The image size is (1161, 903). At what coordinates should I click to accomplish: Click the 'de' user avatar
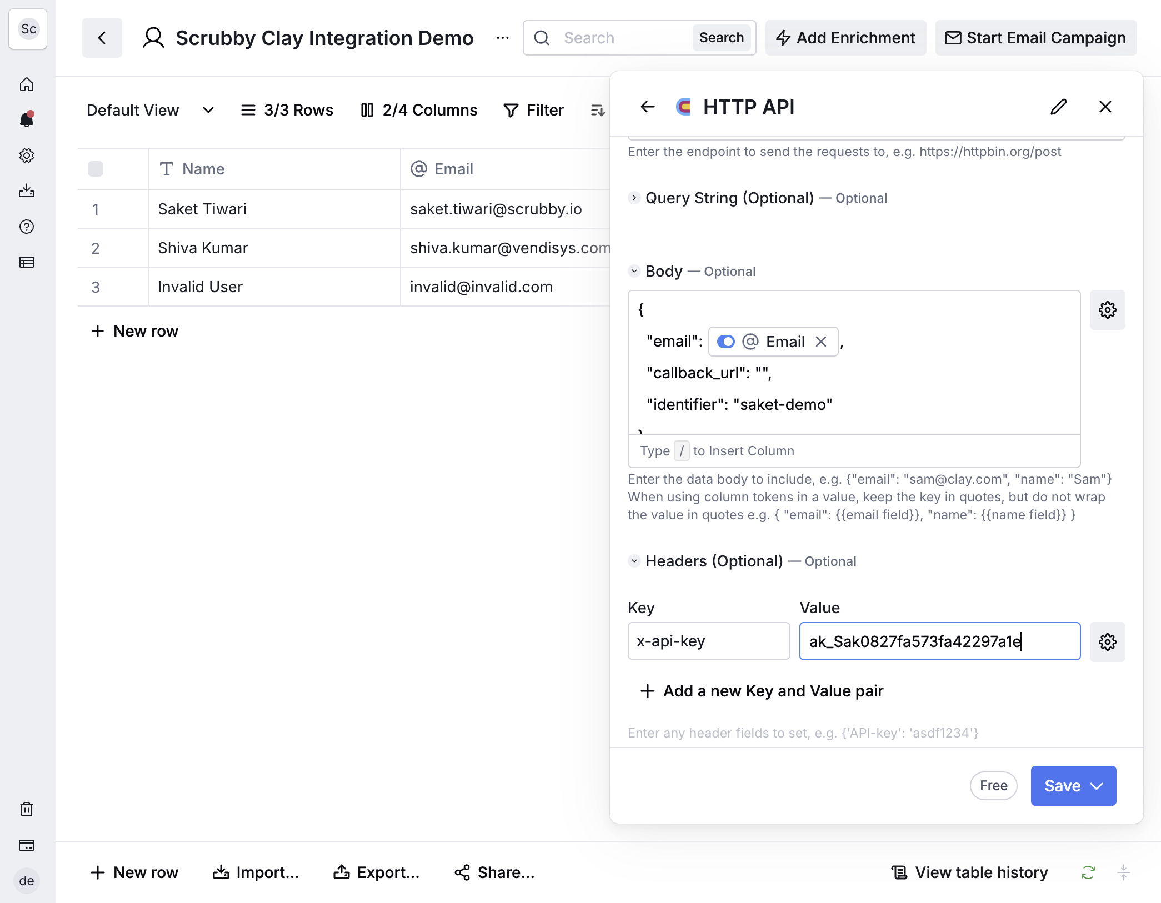pyautogui.click(x=27, y=881)
